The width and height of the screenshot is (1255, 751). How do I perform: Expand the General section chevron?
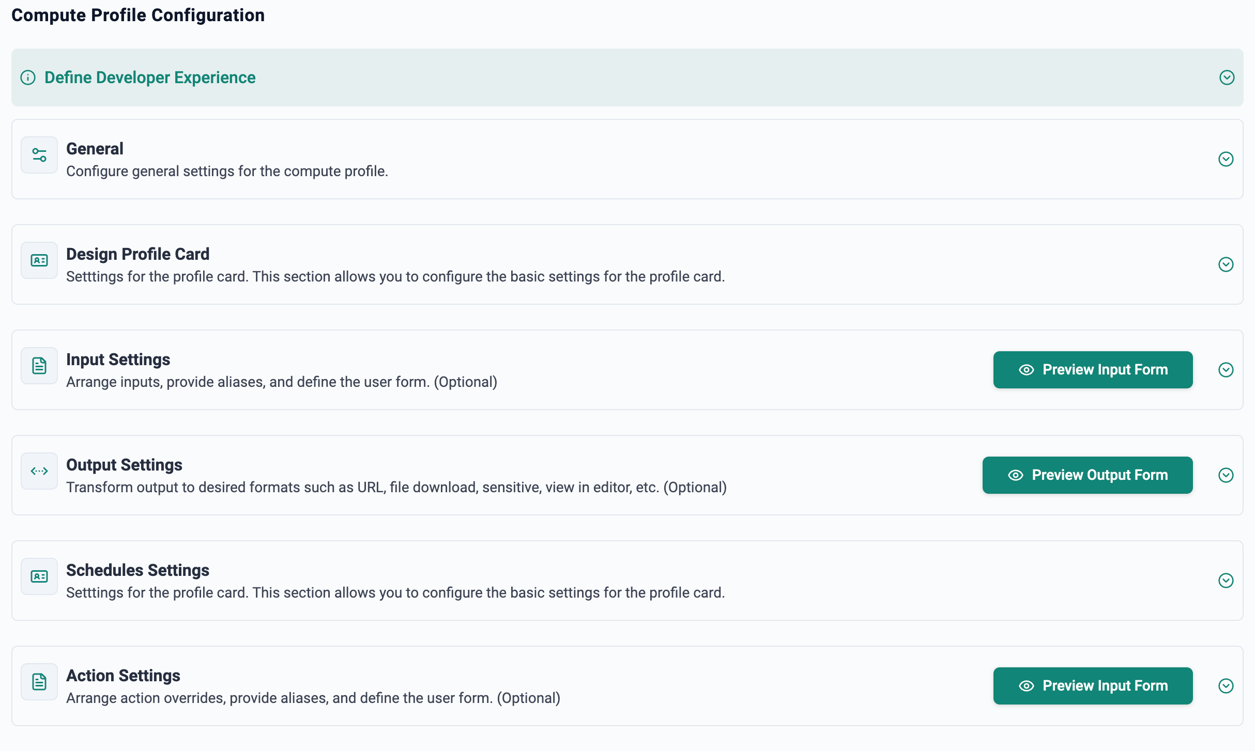tap(1226, 159)
